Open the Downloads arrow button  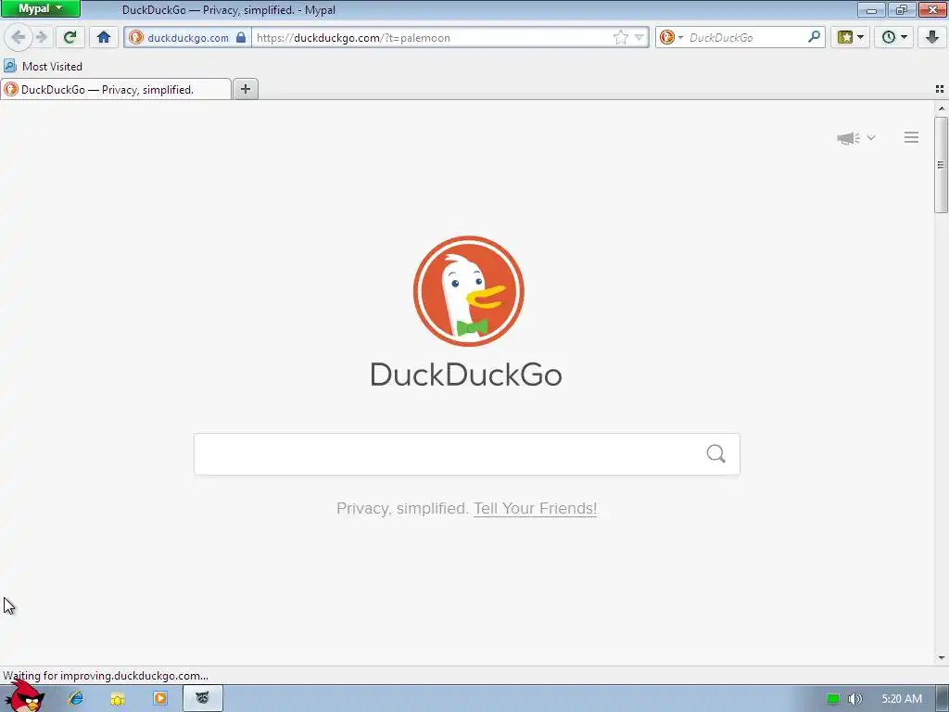tap(932, 37)
